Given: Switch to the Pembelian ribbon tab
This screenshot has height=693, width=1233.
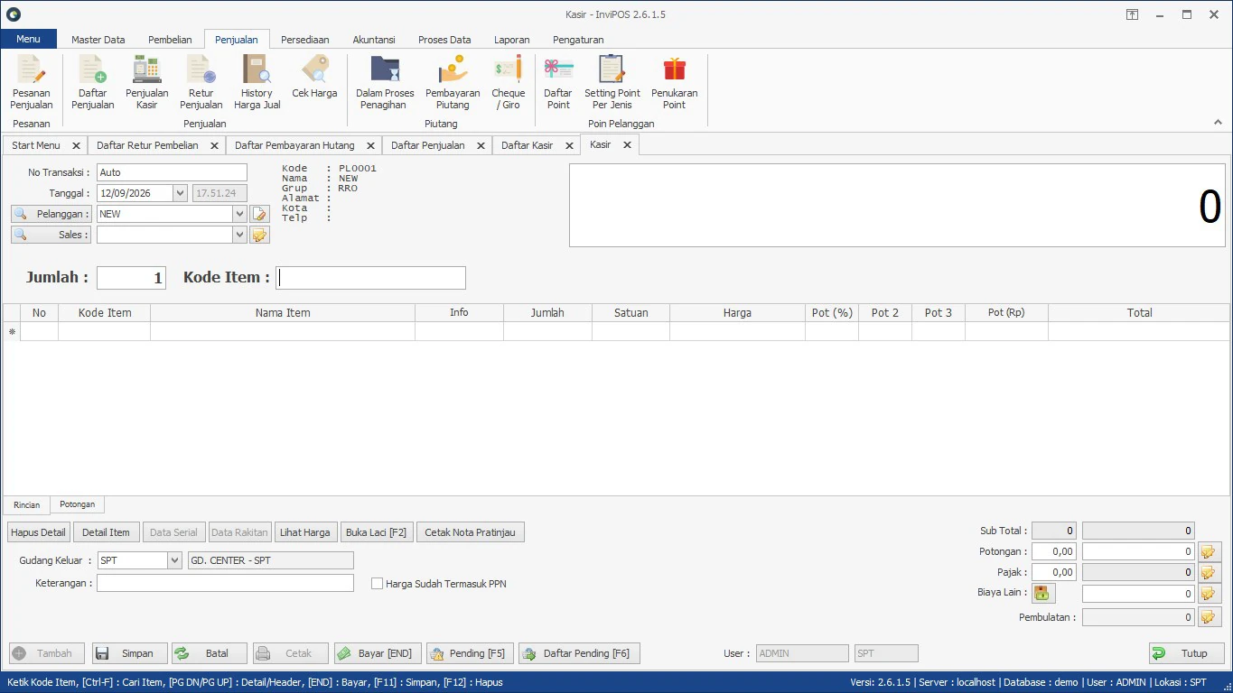Looking at the screenshot, I should tap(170, 40).
